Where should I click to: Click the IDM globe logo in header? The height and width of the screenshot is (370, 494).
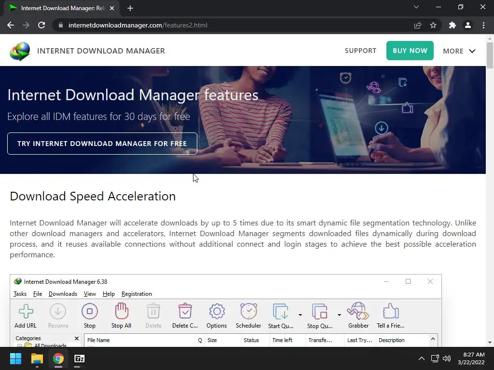20,51
